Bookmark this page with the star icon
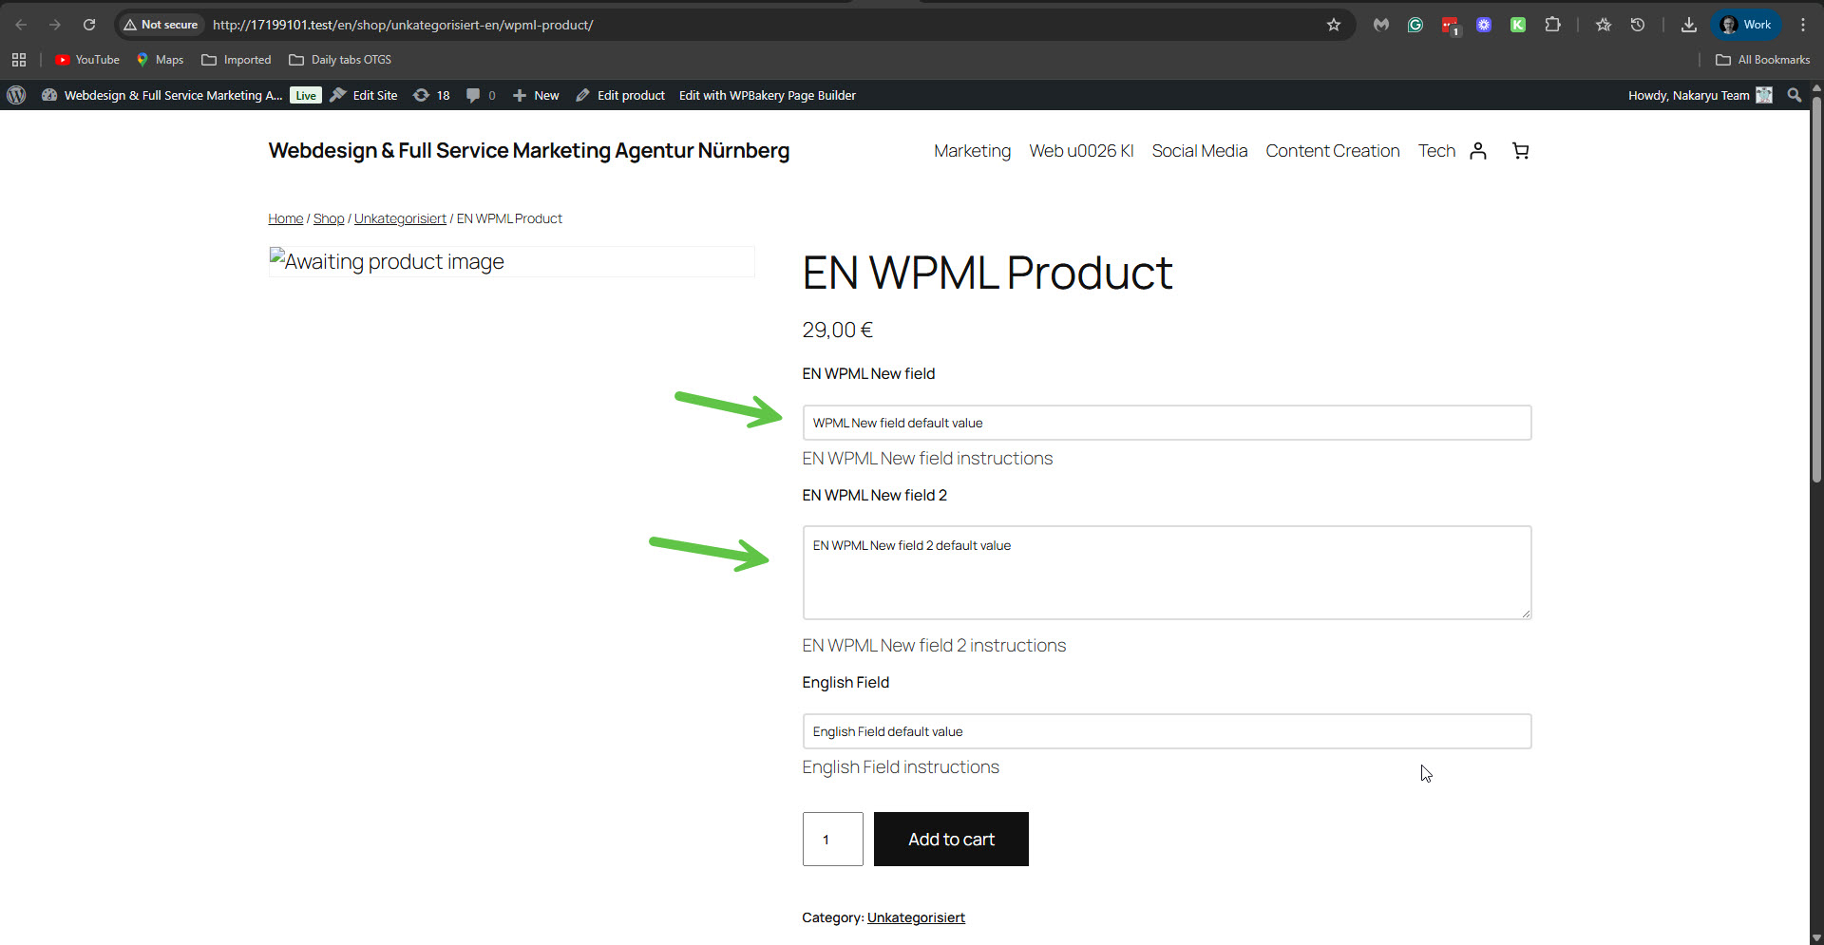1824x945 pixels. 1334,25
